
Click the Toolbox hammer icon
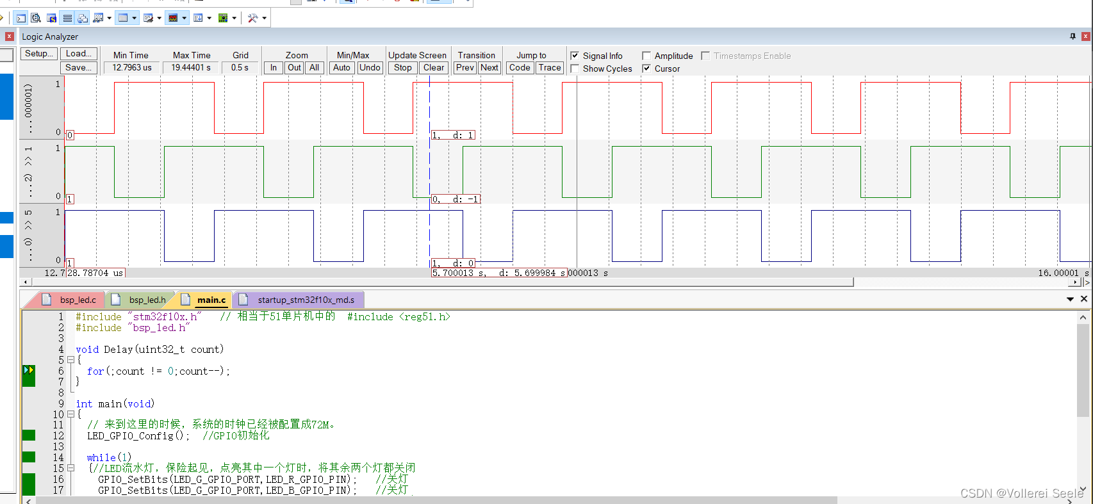pos(253,18)
